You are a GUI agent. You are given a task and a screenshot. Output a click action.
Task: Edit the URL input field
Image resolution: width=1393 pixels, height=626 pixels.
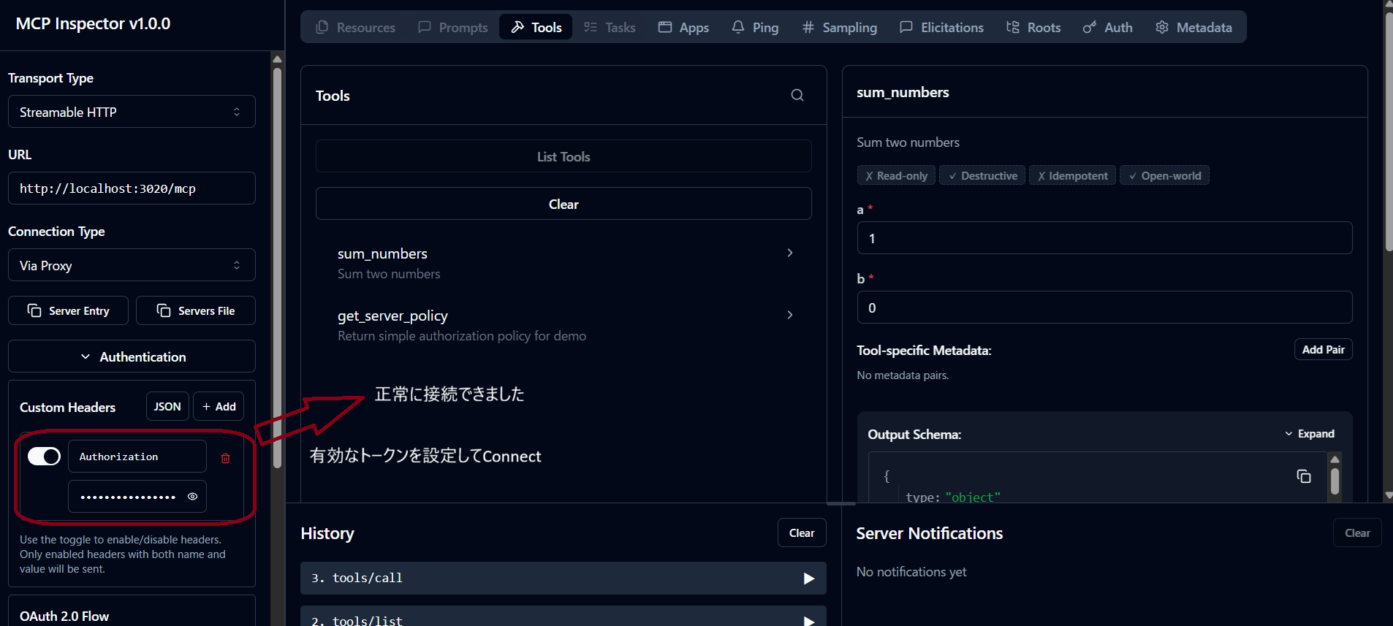132,188
